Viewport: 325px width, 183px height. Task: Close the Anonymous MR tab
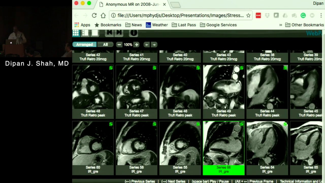pyautogui.click(x=164, y=4)
